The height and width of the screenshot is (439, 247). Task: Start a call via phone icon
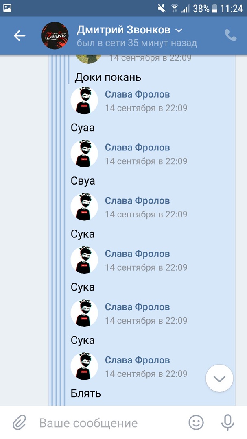tap(230, 35)
